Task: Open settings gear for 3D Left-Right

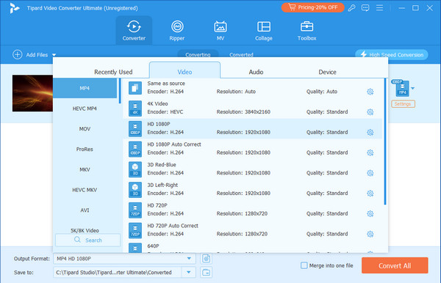Action: (370, 194)
